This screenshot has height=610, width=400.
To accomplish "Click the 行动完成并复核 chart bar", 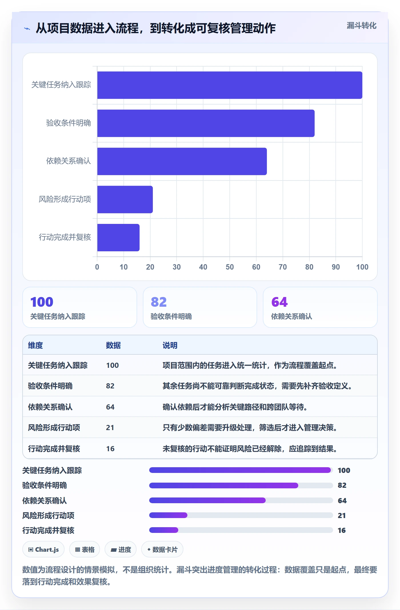I will [x=118, y=238].
